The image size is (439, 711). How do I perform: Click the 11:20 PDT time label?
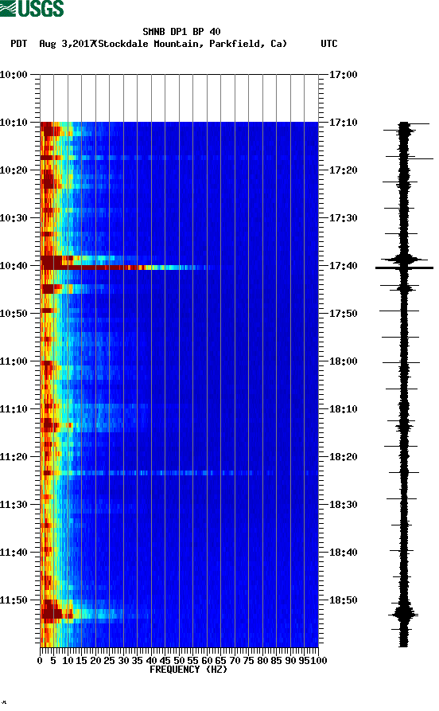click(14, 457)
